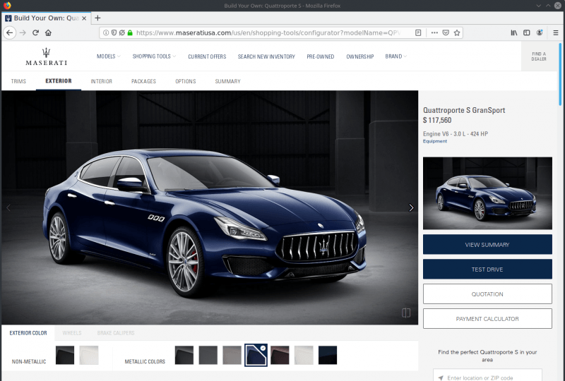Show next car view with right arrow
Image resolution: width=565 pixels, height=381 pixels.
tap(411, 207)
